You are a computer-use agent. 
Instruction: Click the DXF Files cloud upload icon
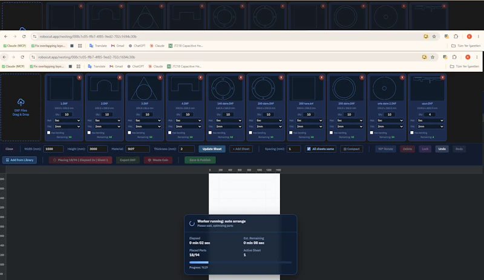coord(21,102)
